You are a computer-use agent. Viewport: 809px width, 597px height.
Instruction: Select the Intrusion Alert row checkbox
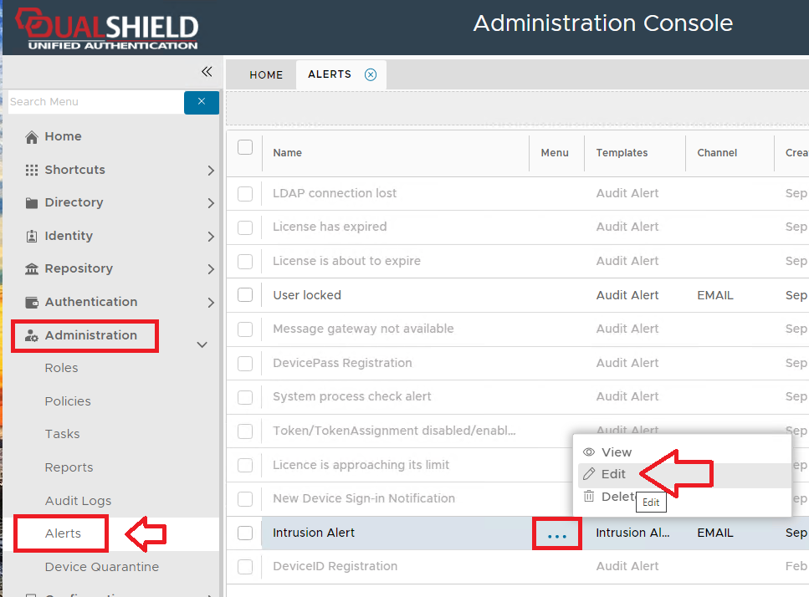(245, 533)
